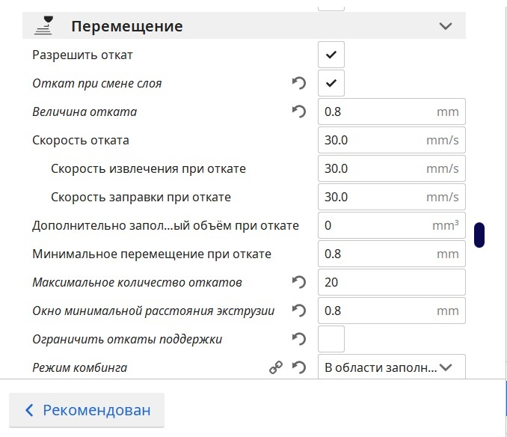Click the Перемещение section travel icon
This screenshot has height=437, width=507.
[45, 26]
